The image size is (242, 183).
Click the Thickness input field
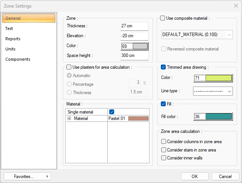(x=134, y=26)
